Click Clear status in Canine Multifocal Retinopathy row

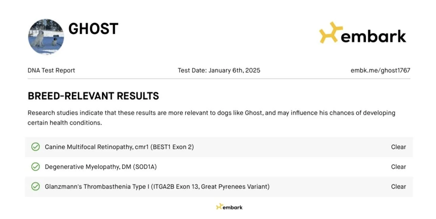[x=398, y=147]
